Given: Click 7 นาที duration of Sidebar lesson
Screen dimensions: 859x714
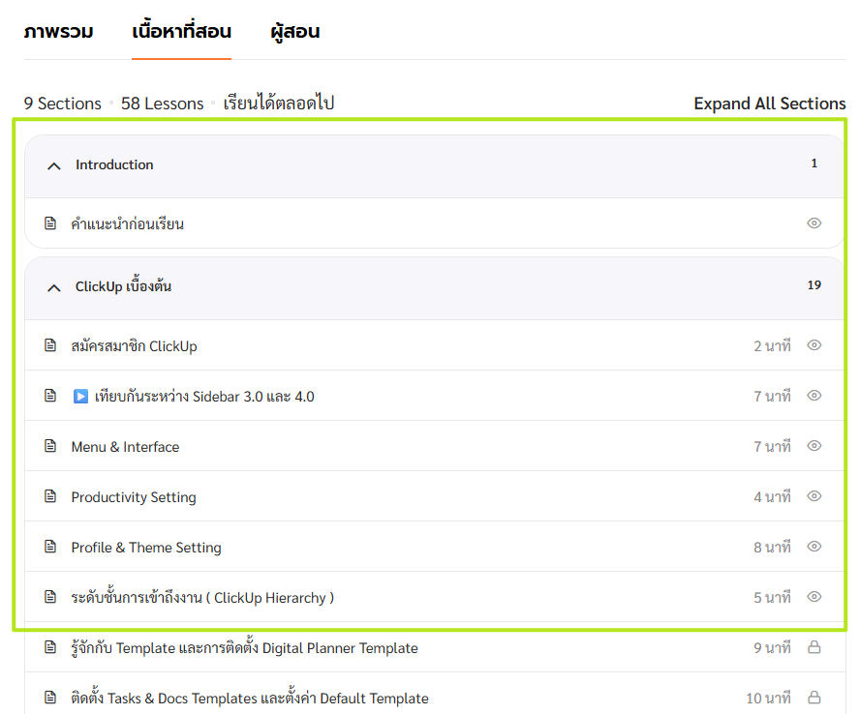Looking at the screenshot, I should click(772, 396).
